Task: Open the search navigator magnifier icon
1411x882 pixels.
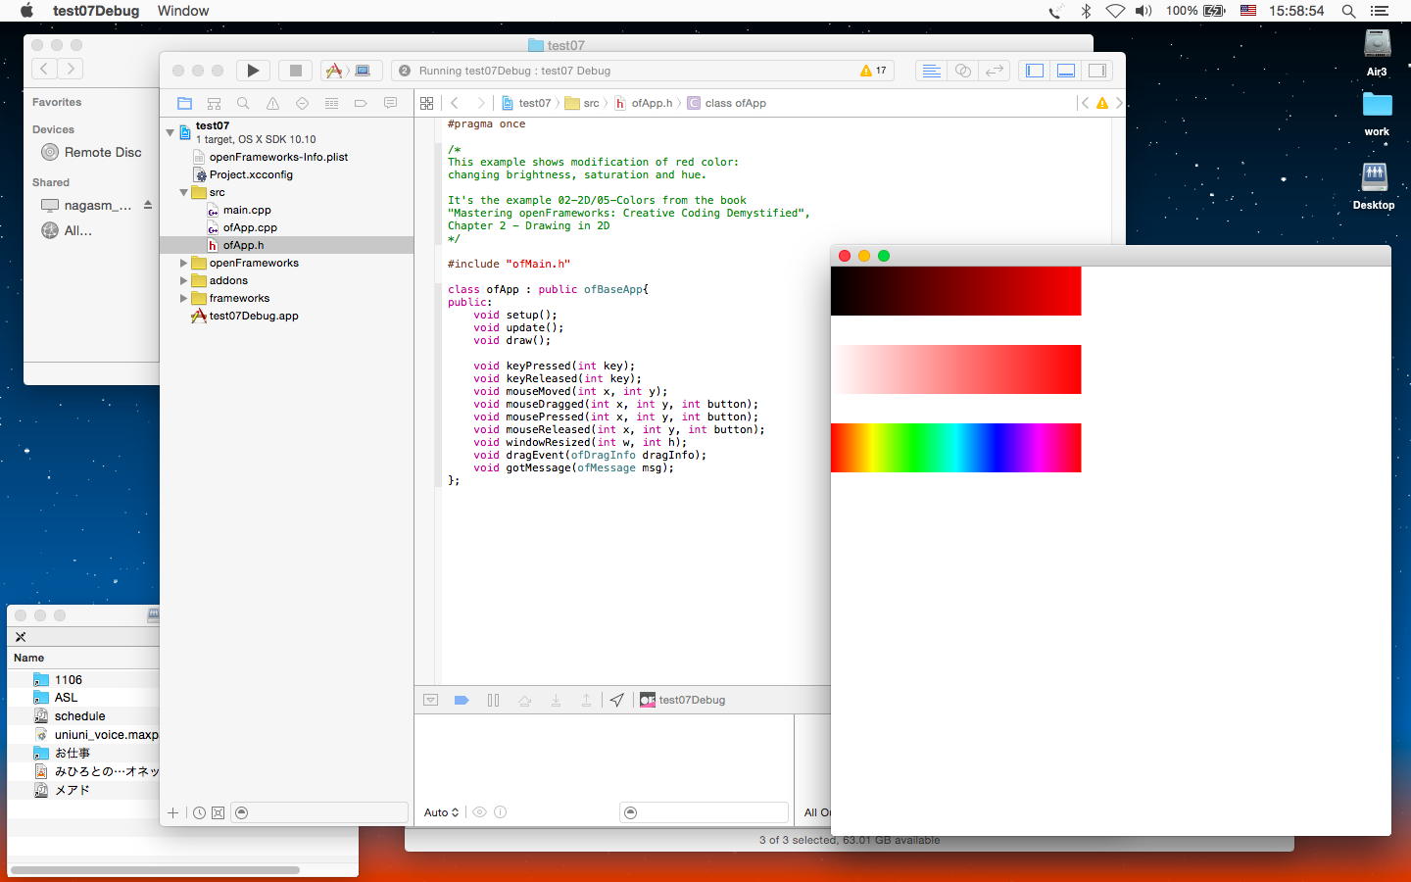Action: pyautogui.click(x=243, y=103)
